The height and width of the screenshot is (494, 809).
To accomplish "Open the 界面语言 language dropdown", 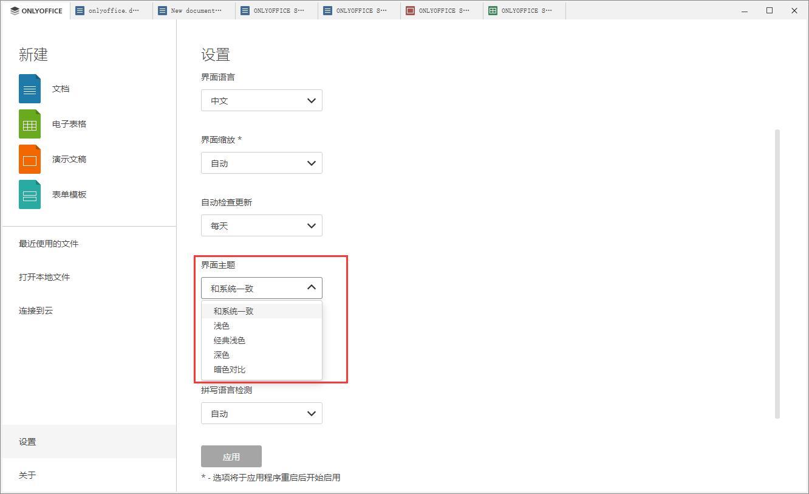I will coord(261,100).
